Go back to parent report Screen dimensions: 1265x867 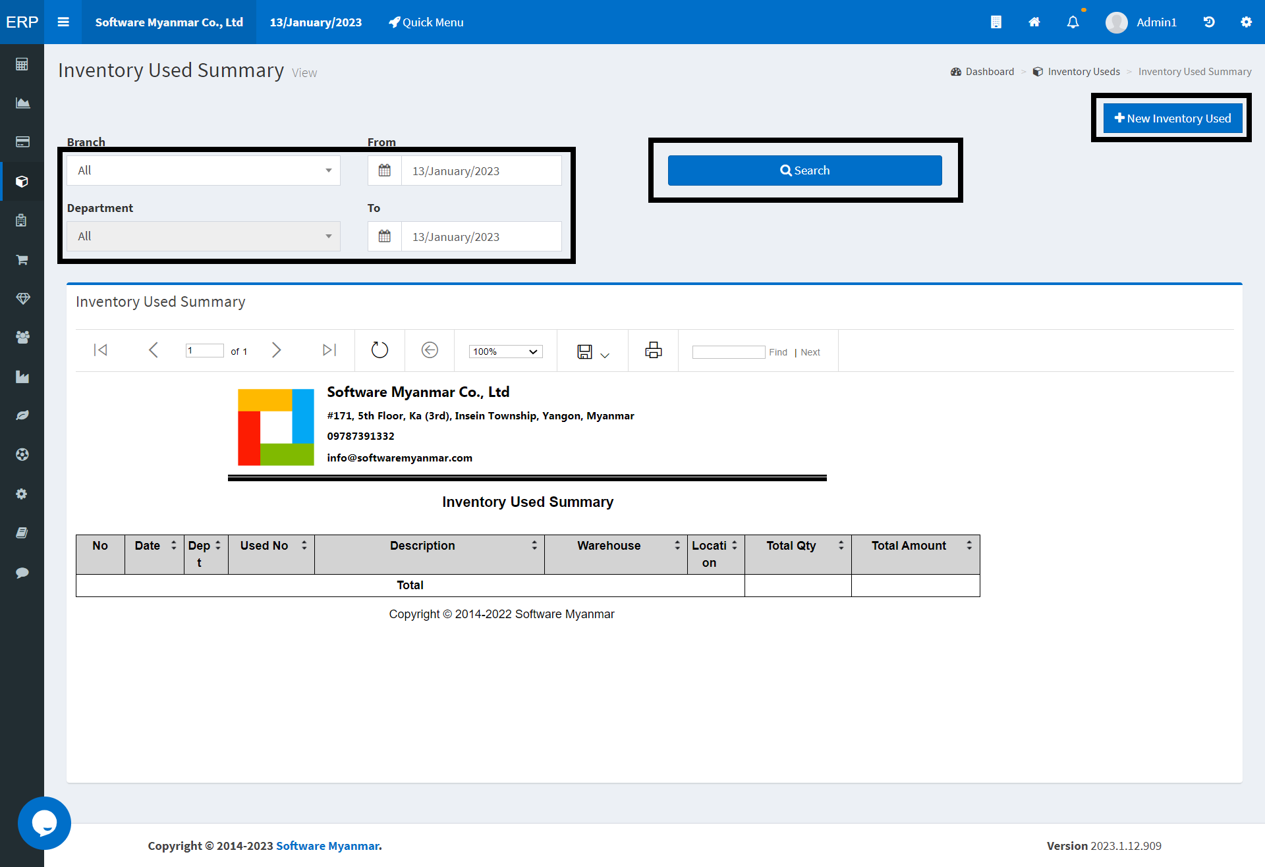click(430, 350)
